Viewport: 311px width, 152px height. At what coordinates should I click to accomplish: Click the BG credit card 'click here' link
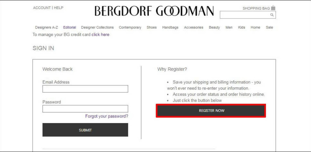coord(100,35)
